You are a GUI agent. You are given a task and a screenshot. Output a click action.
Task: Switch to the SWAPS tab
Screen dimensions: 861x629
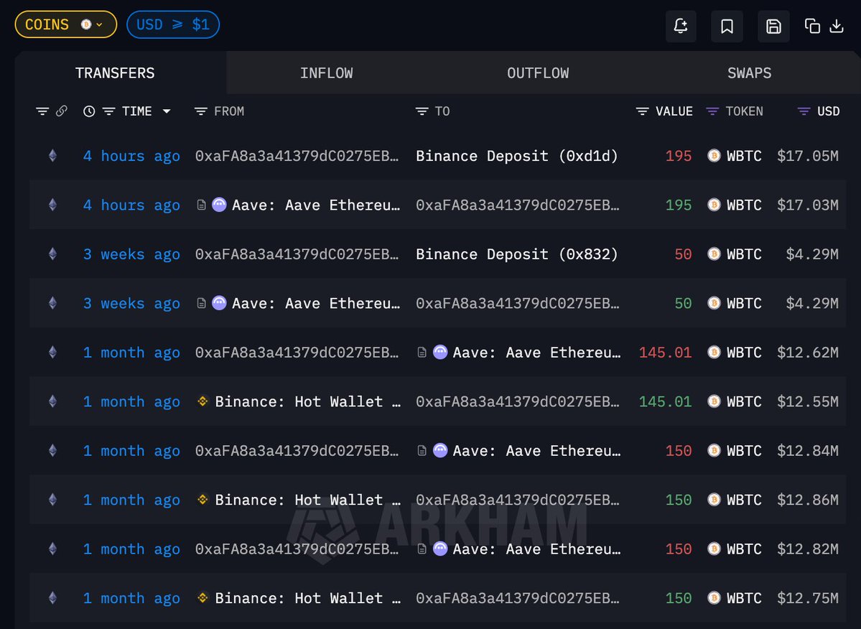point(749,73)
